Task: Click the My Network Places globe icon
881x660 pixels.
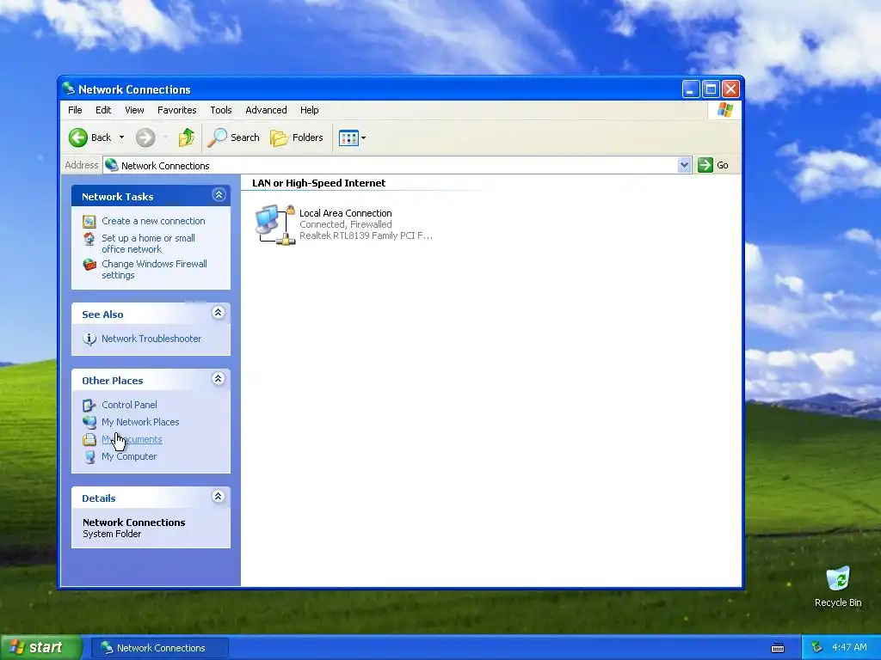Action: pos(89,422)
